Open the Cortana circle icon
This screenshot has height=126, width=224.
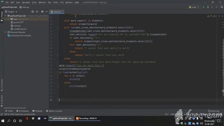15,121
